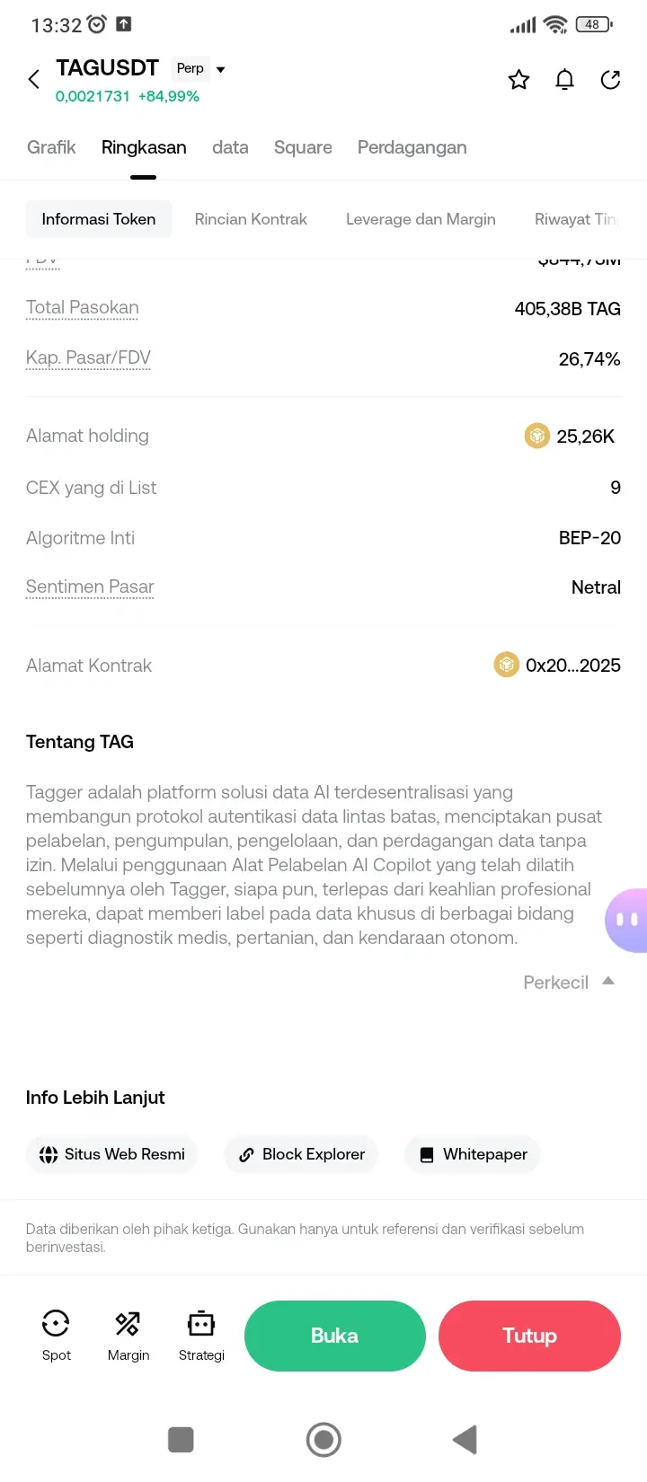The height and width of the screenshot is (1482, 647).
Task: Tap the back arrow icon
Action: click(34, 79)
